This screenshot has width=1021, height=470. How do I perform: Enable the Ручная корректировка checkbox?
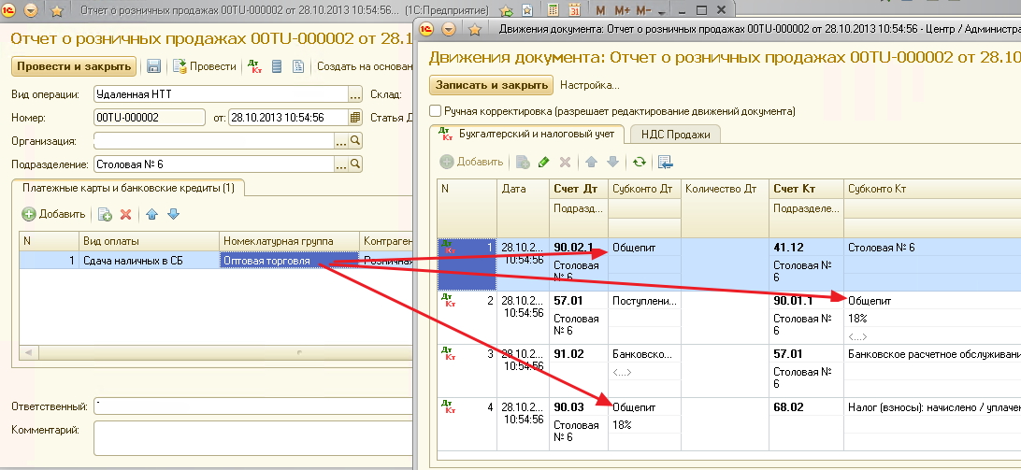click(x=435, y=111)
